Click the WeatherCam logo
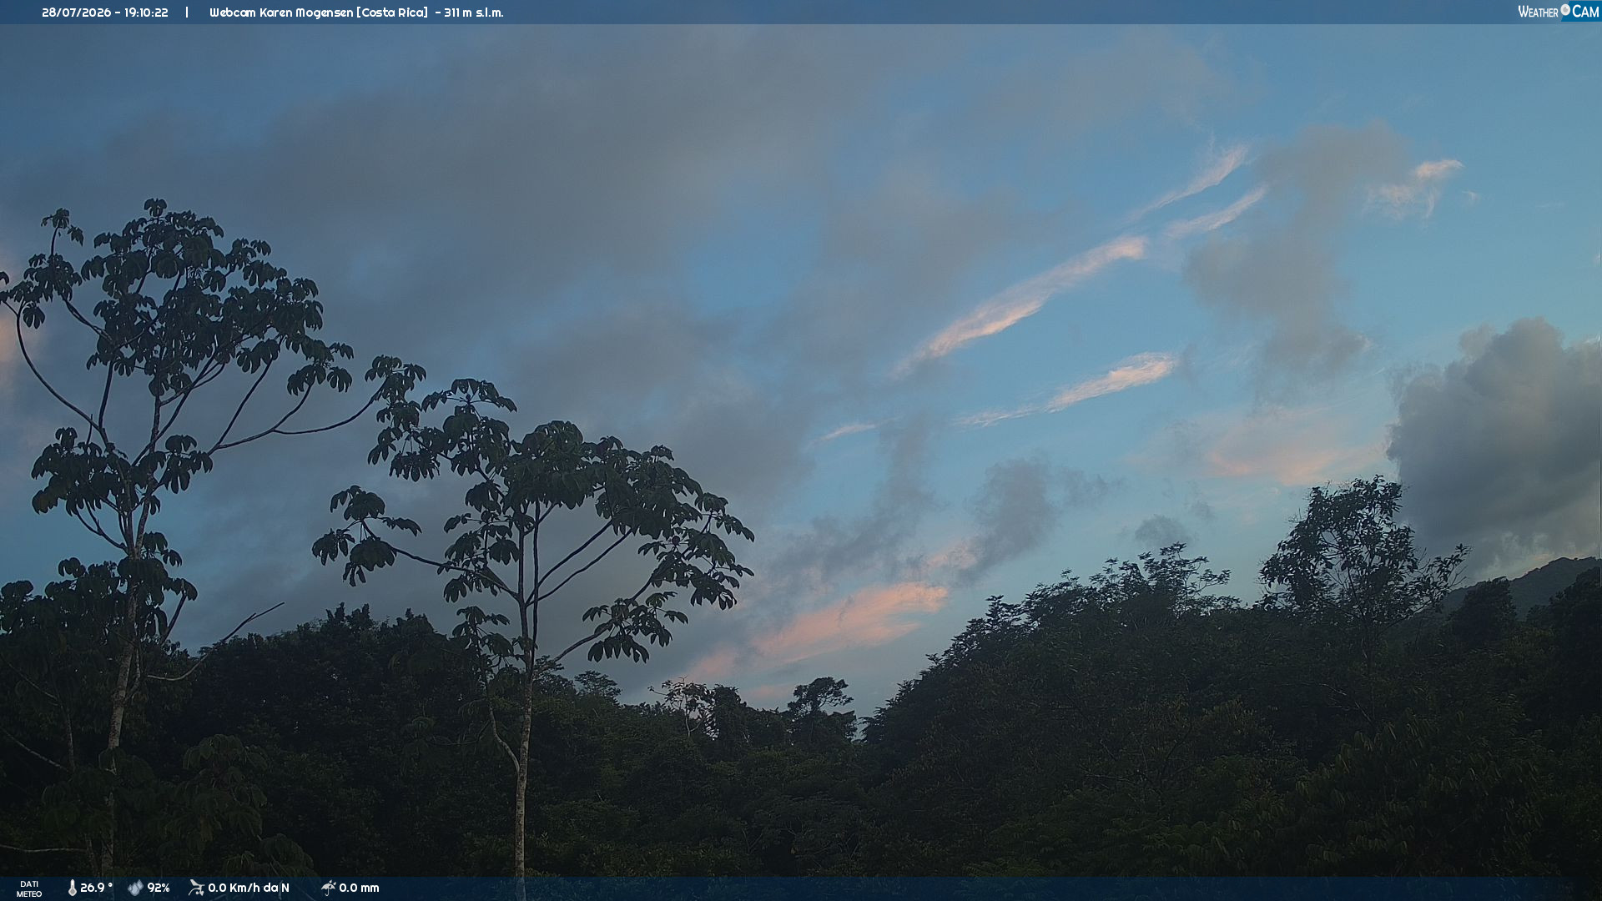This screenshot has width=1602, height=901. (1559, 12)
